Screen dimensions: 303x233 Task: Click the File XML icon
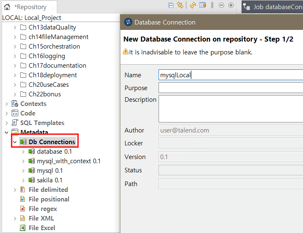tap(22, 218)
